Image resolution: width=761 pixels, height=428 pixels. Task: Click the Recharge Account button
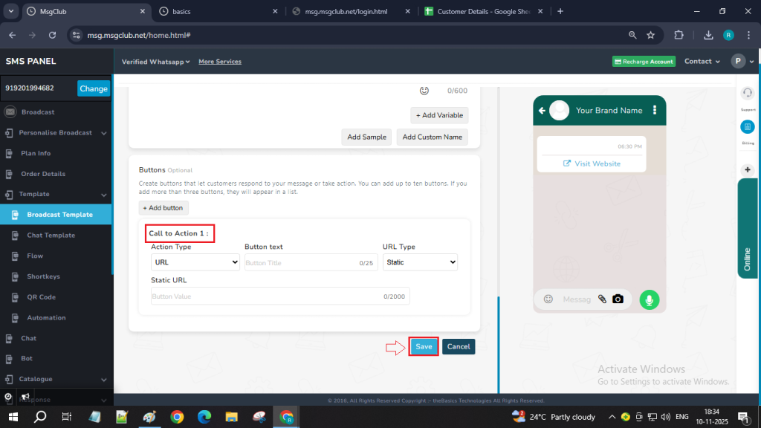pyautogui.click(x=644, y=62)
